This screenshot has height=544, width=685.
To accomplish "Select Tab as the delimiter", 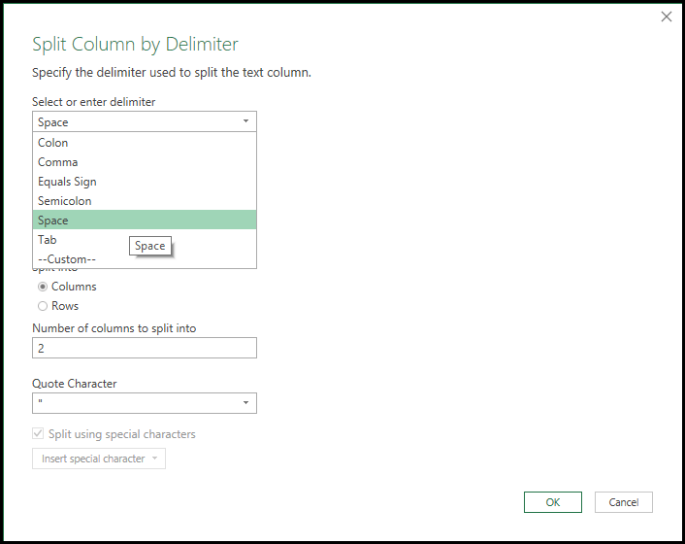I will pyautogui.click(x=48, y=240).
